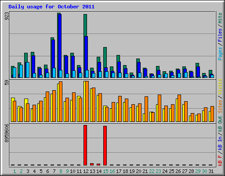This screenshot has height=176, width=225.
Task: Click the orange Sites bar for day 21
Action: click(146, 109)
